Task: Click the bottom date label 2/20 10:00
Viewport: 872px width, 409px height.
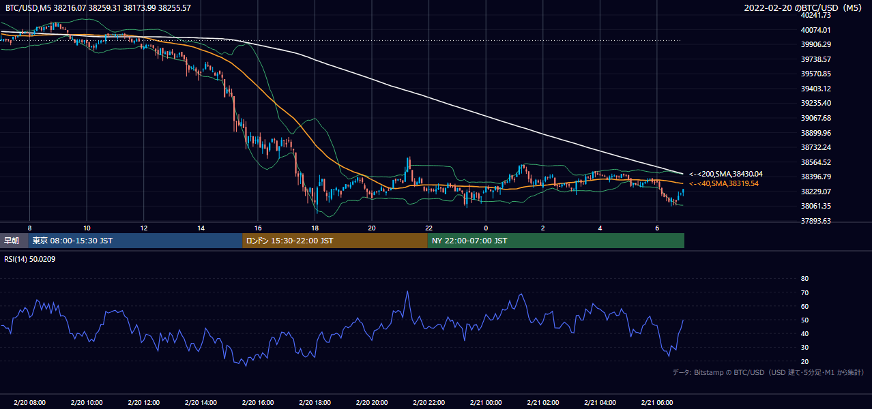Action: pos(87,402)
